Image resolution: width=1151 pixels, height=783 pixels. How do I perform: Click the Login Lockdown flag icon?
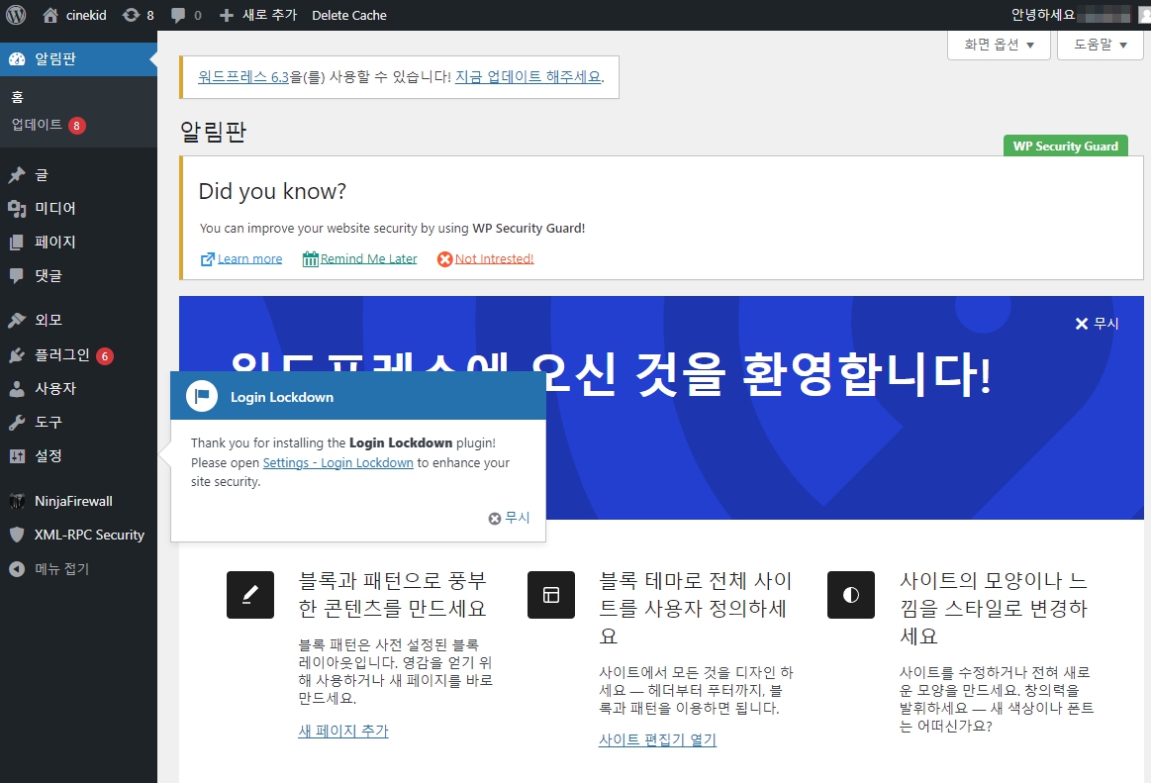pos(202,396)
